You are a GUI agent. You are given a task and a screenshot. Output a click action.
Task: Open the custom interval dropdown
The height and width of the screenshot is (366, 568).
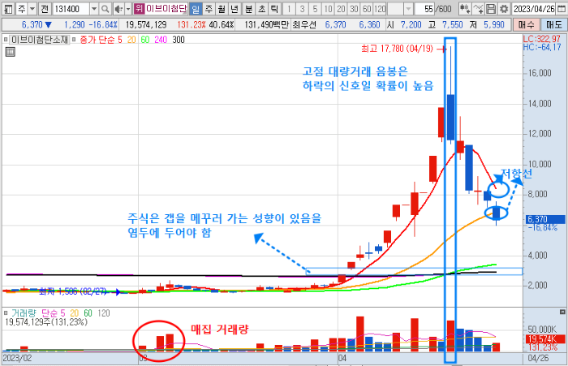click(x=408, y=9)
